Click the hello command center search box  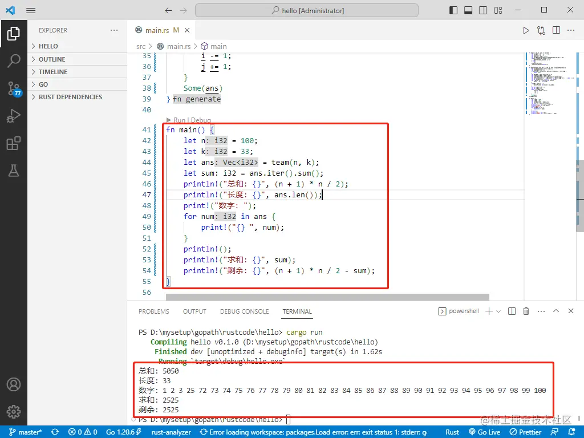point(306,10)
